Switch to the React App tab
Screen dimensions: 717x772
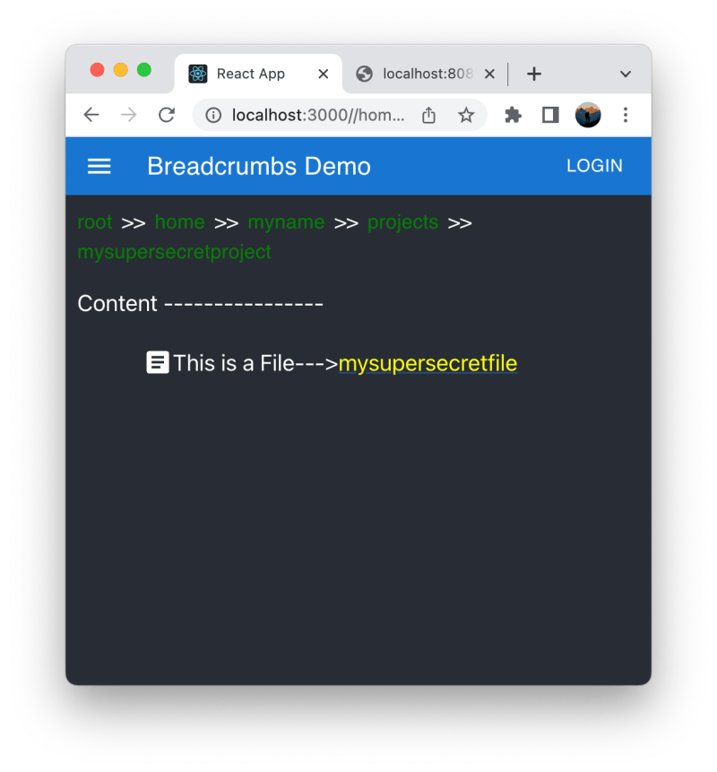click(251, 73)
